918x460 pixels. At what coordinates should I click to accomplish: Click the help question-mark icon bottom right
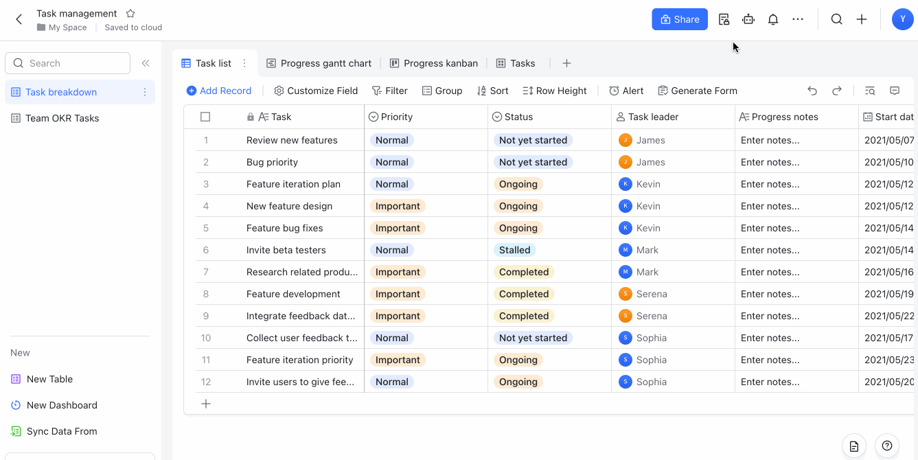[x=886, y=446]
